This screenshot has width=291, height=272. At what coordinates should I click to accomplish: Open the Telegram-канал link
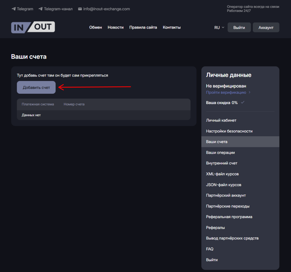[55, 9]
